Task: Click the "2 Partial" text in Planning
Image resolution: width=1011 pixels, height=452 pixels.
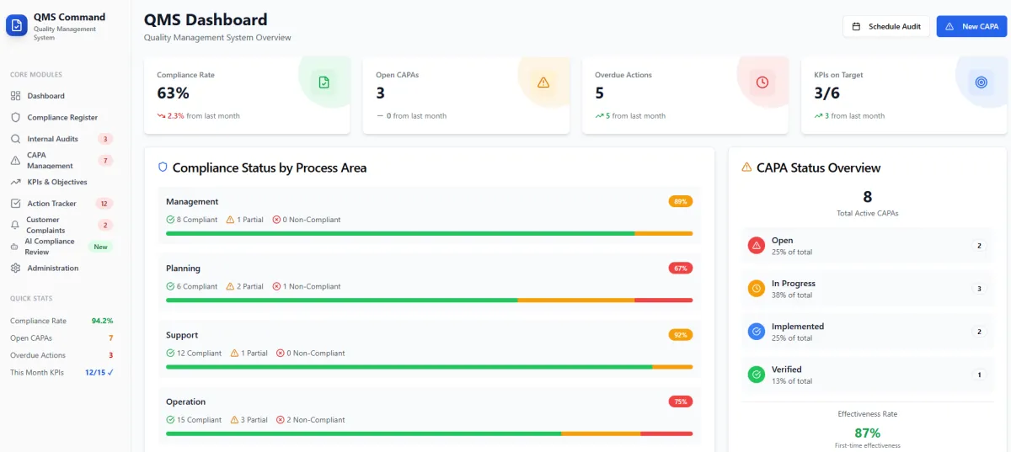Action: (250, 286)
